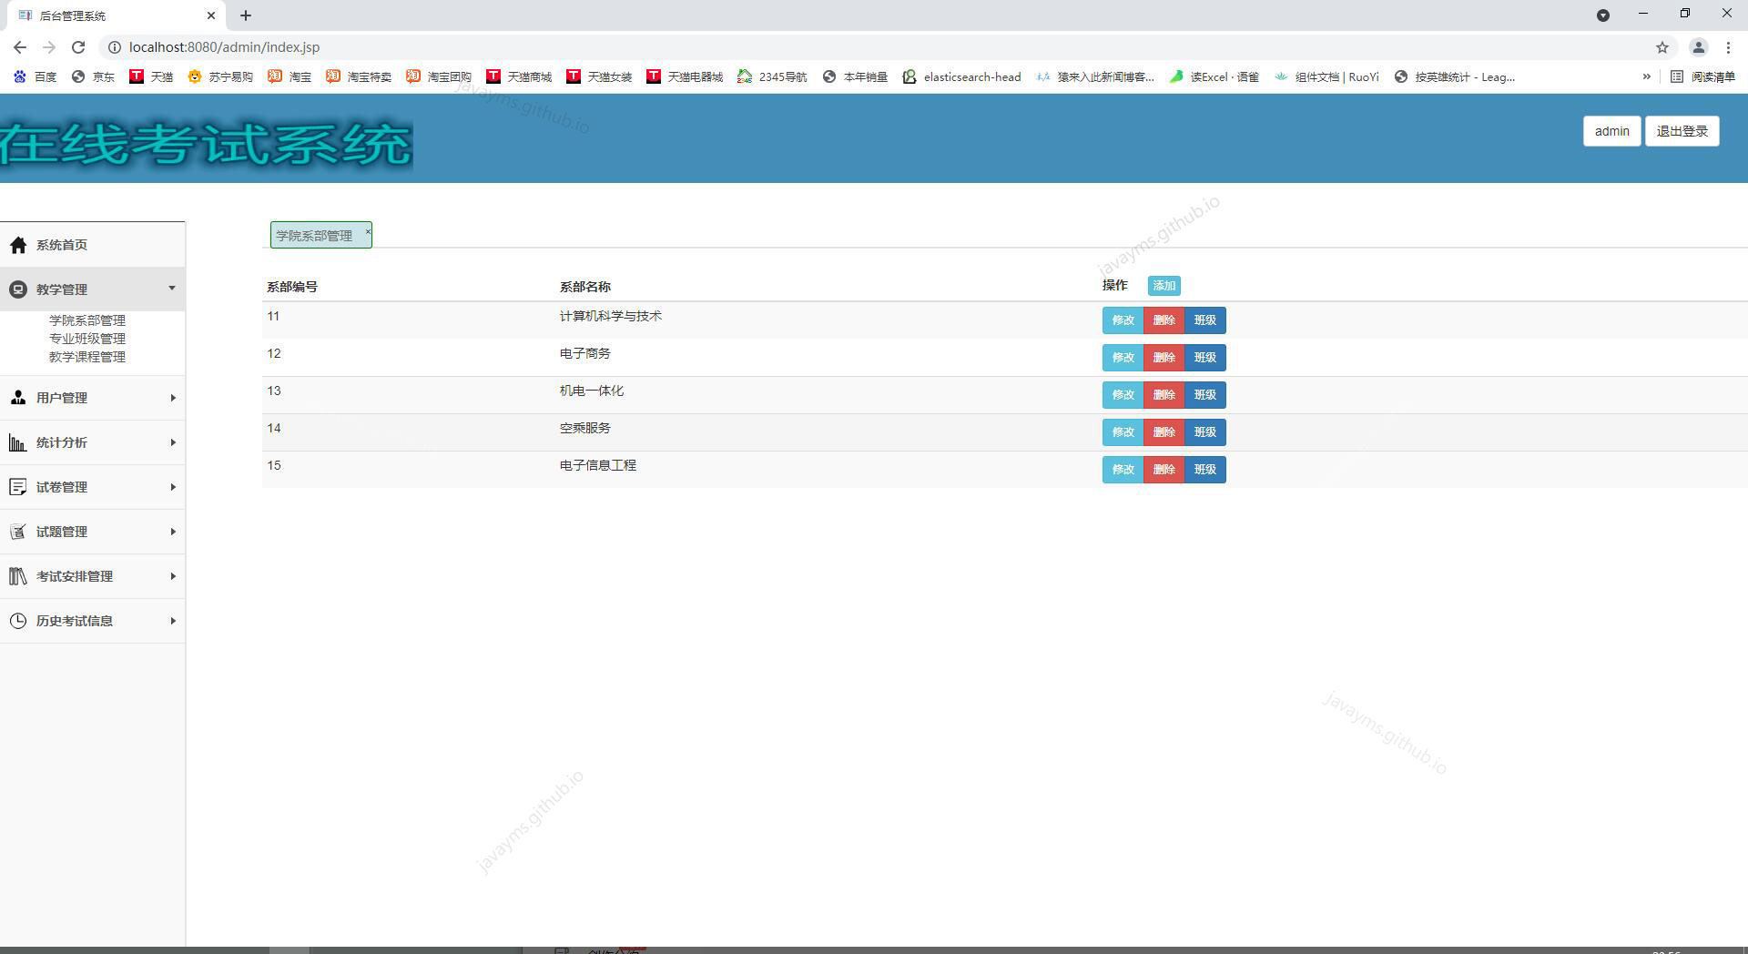Select the 教学管理 headset icon

click(x=18, y=289)
